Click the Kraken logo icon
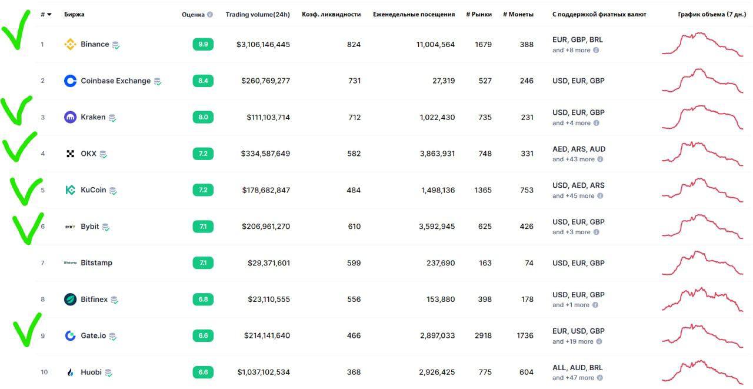The width and height of the screenshot is (753, 389). (x=70, y=117)
